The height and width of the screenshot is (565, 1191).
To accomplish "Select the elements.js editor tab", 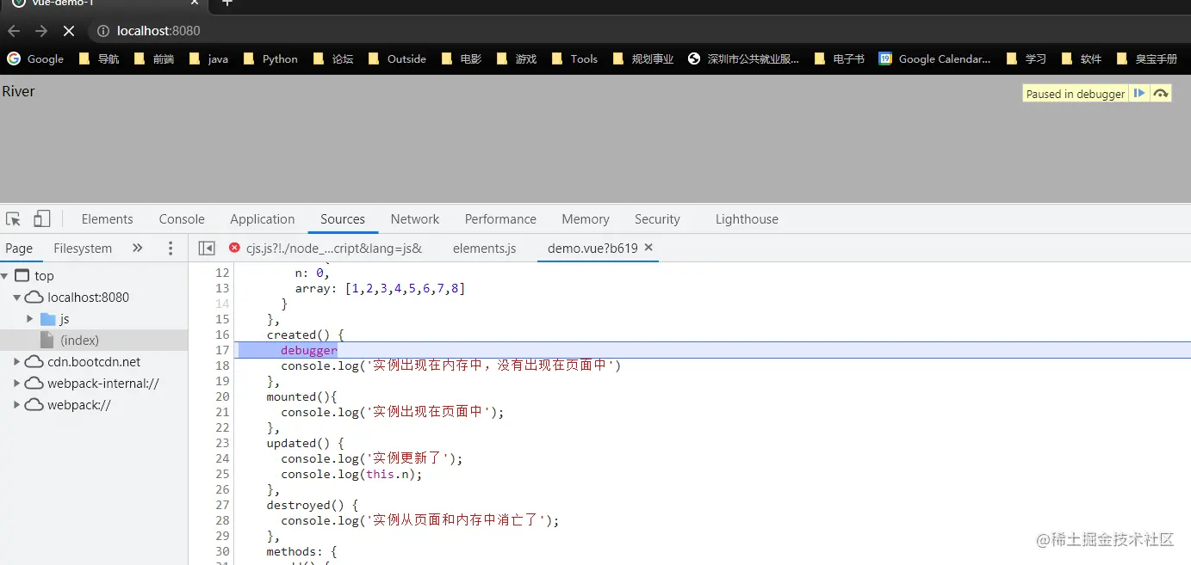I will pyautogui.click(x=484, y=248).
